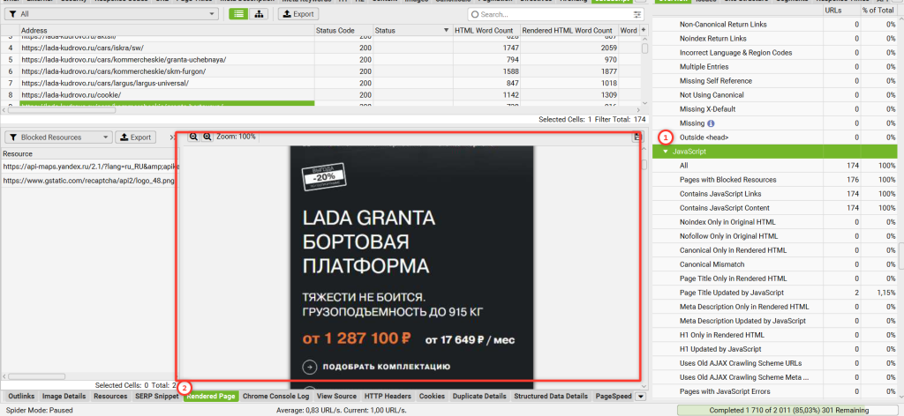Switch to list view mode
Viewport: 904px width, 416px height.
(238, 14)
